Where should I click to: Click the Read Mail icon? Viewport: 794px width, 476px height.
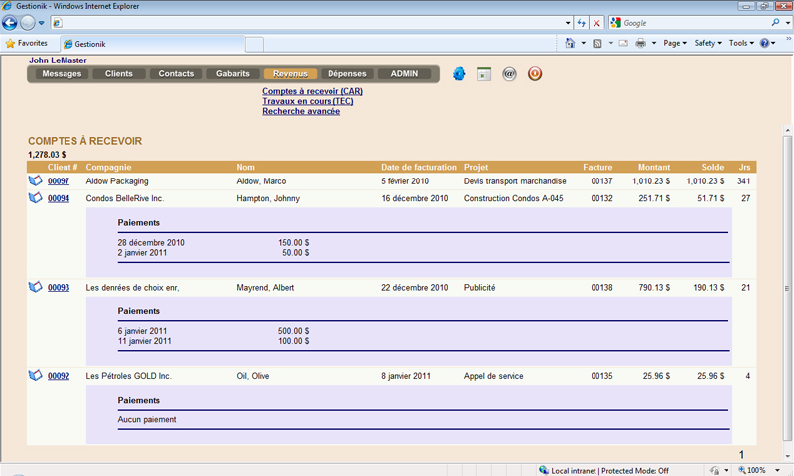pyautogui.click(x=623, y=43)
